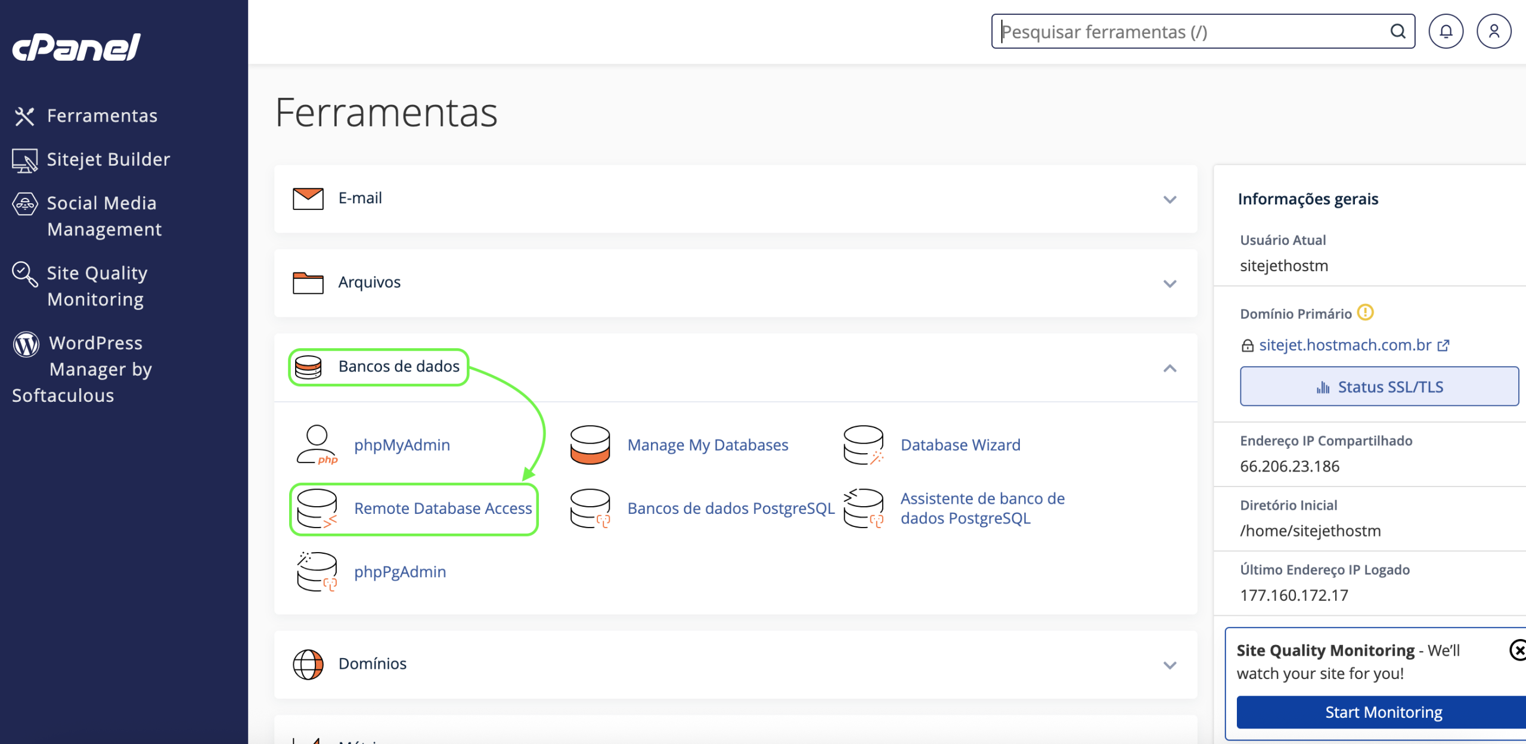Click the Ferramentas page heading
The width and height of the screenshot is (1526, 744).
click(x=386, y=112)
